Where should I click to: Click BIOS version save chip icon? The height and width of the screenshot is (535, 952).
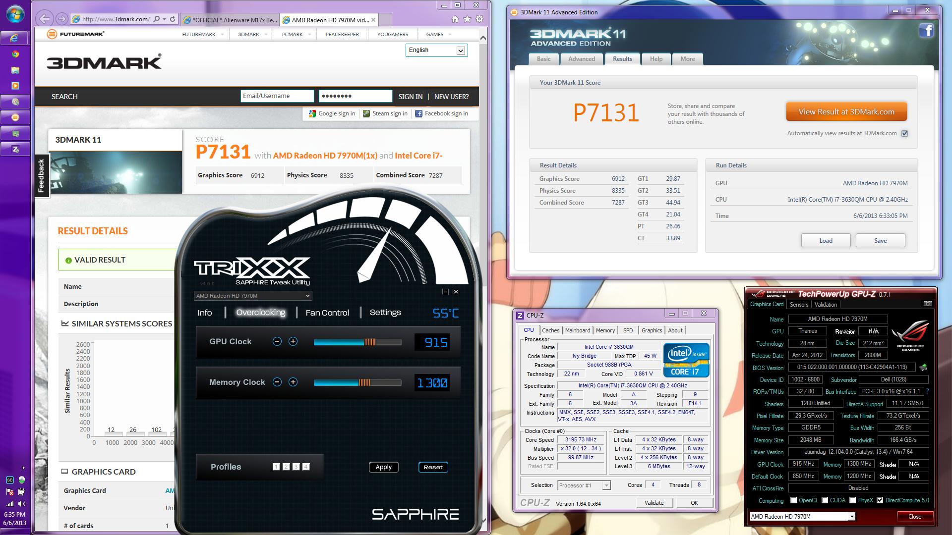[923, 368]
